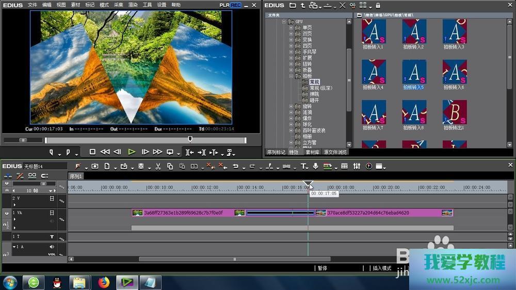Click the green Play button in the preview
This screenshot has height=290, width=516.
pos(132,152)
